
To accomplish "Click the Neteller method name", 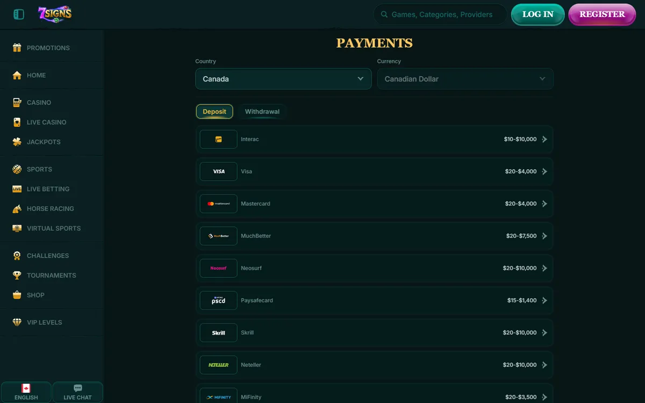I will [x=251, y=365].
